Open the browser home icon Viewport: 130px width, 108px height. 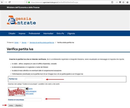(x=128, y=2)
